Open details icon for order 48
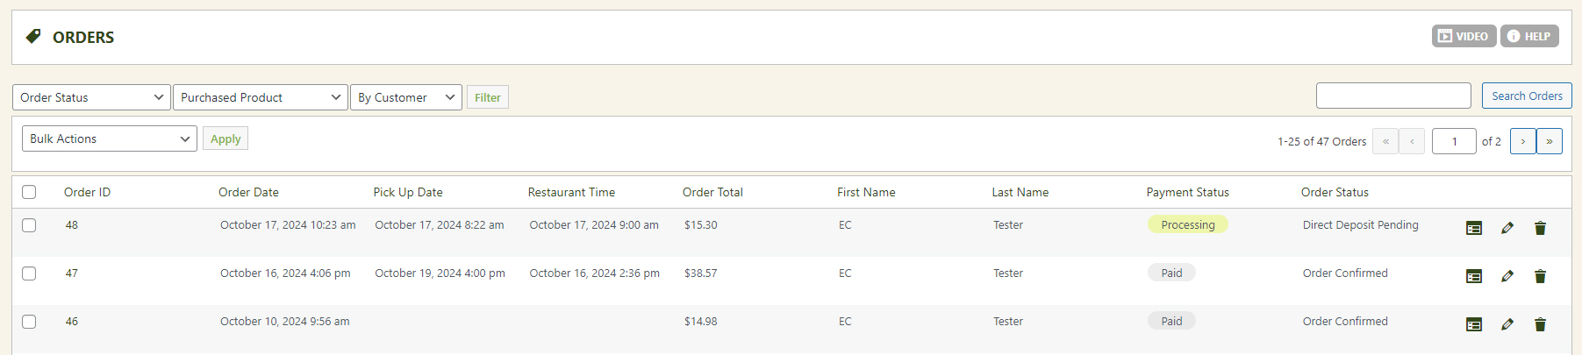 pos(1474,229)
